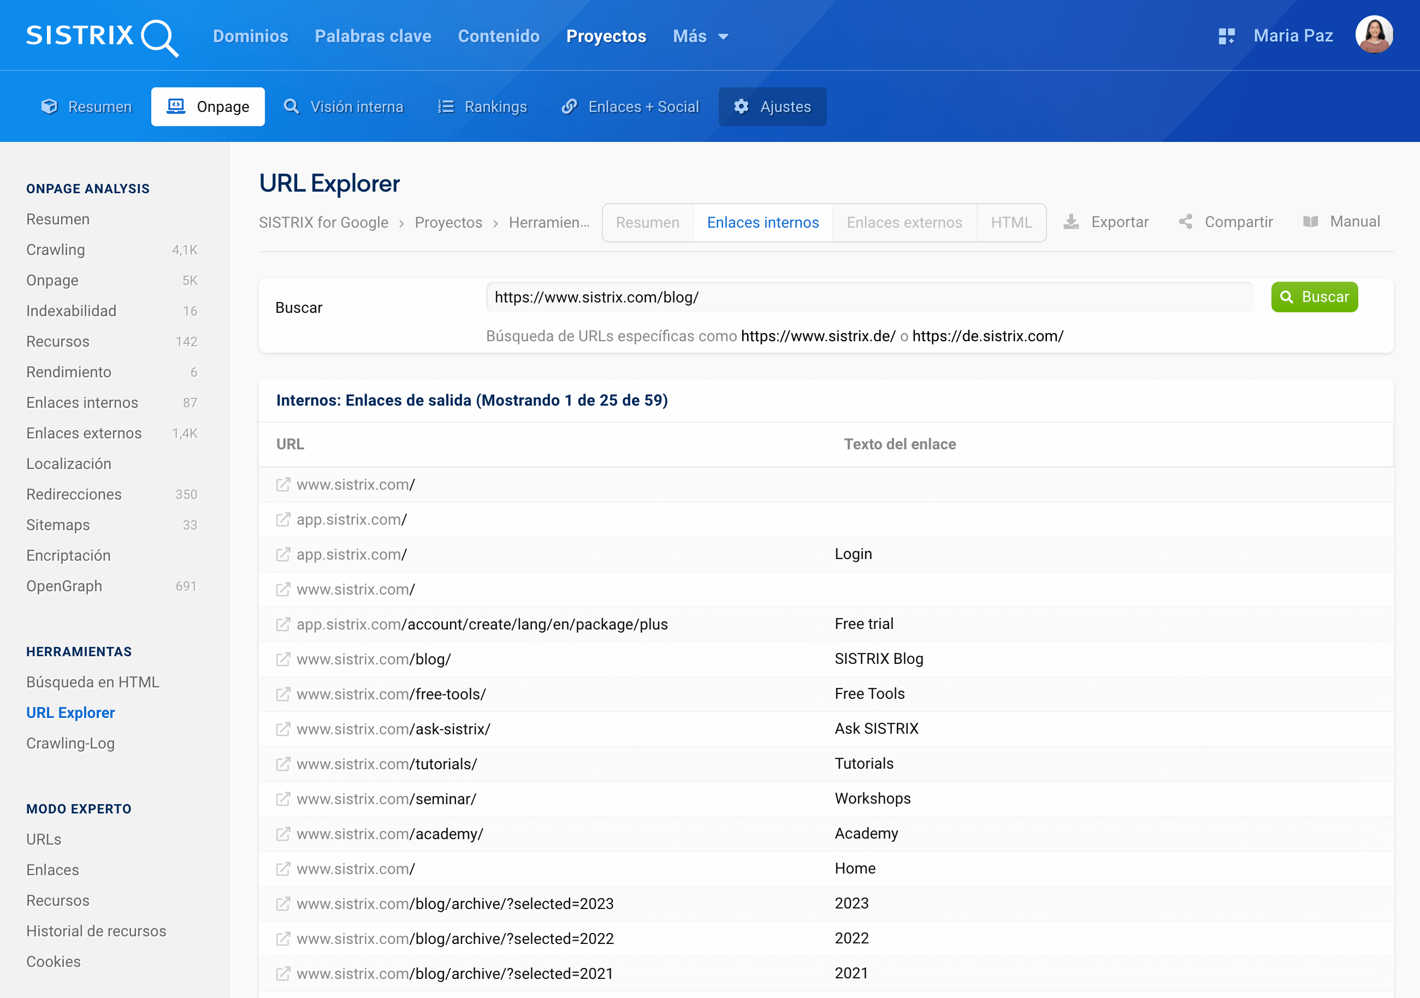
Task: Open the external-link icon for www.sistrix.com/free-tools/
Action: click(x=283, y=694)
